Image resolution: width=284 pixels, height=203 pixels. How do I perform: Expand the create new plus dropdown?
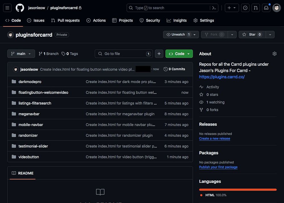coord(232,8)
